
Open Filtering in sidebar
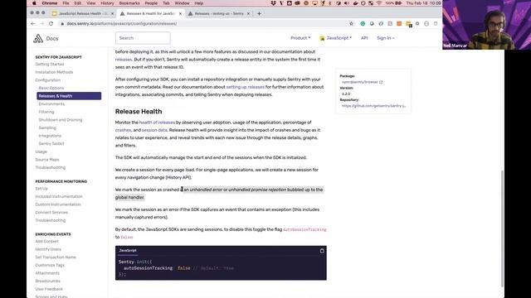click(46, 112)
